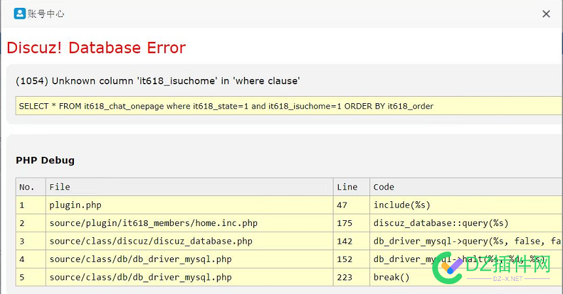
Task: Click the Discuz! Database Error heading
Action: (x=96, y=48)
